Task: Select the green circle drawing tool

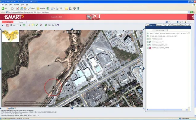Action: coord(24,25)
